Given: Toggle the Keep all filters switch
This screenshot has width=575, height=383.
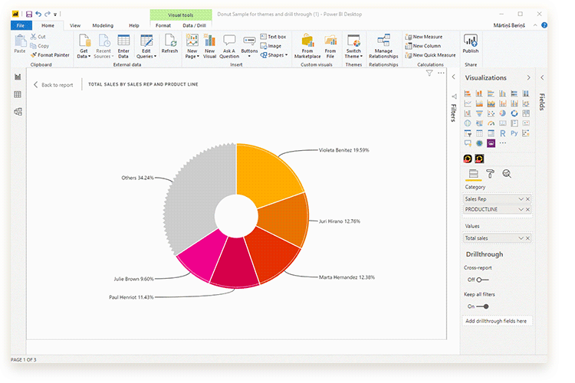Looking at the screenshot, I should pyautogui.click(x=482, y=306).
